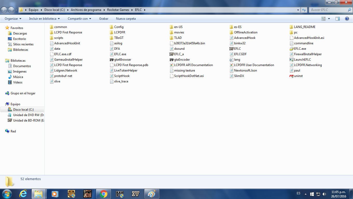The height and width of the screenshot is (199, 353).
Task: Navigate to Archivos de programa breadcrumb
Action: pyautogui.click(x=86, y=10)
